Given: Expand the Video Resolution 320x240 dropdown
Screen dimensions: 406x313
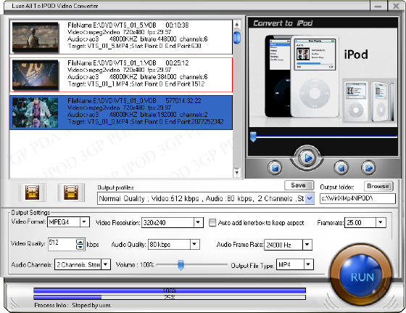Looking at the screenshot, I should (x=198, y=222).
